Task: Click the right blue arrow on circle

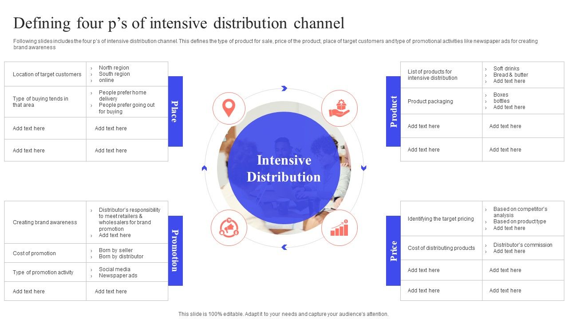Action: 364,168
